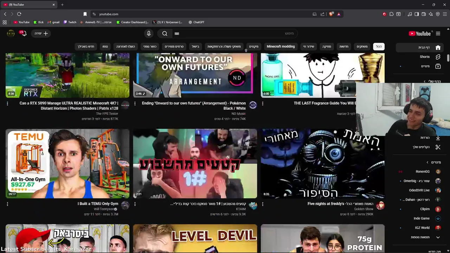Open 'I Built a TEMU Only Gym' title
Screen dimensions: 450x253
pyautogui.click(x=98, y=204)
